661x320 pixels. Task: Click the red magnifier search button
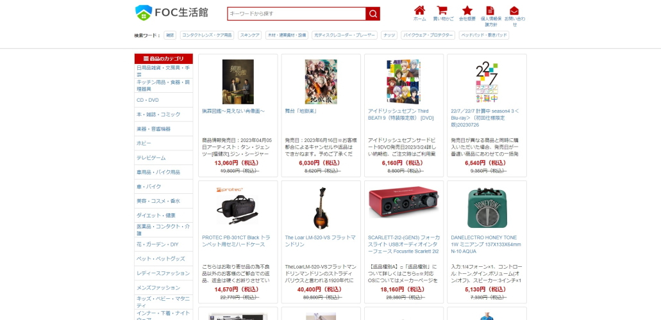click(x=372, y=13)
